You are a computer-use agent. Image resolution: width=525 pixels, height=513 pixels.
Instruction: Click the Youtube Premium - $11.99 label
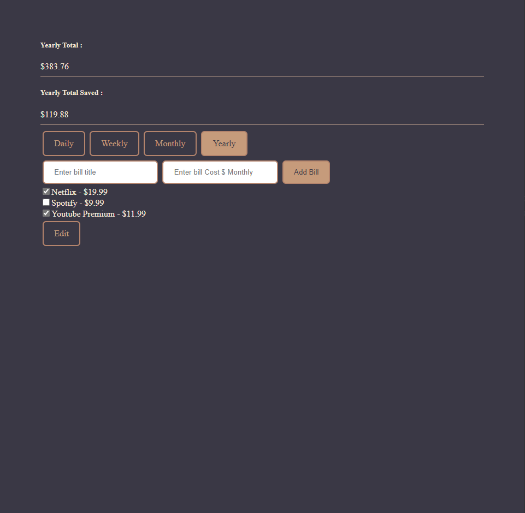coord(99,214)
